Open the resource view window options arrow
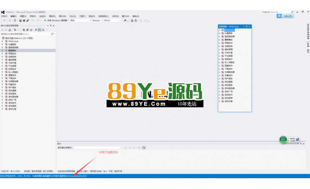 point(244,26)
